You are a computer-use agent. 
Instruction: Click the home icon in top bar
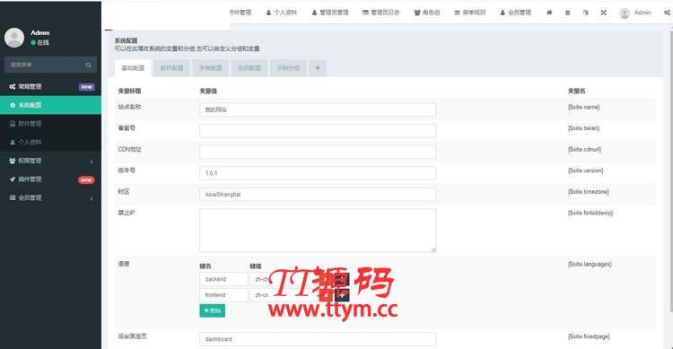pos(549,13)
